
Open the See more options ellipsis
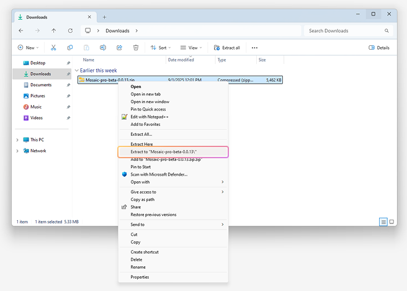click(x=254, y=48)
